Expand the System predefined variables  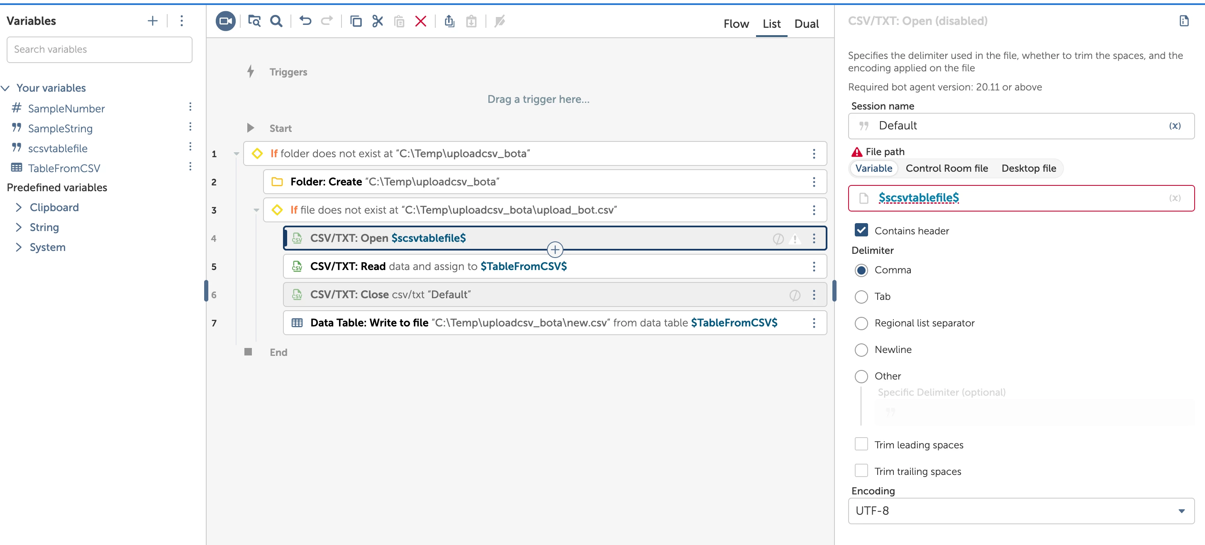point(19,247)
